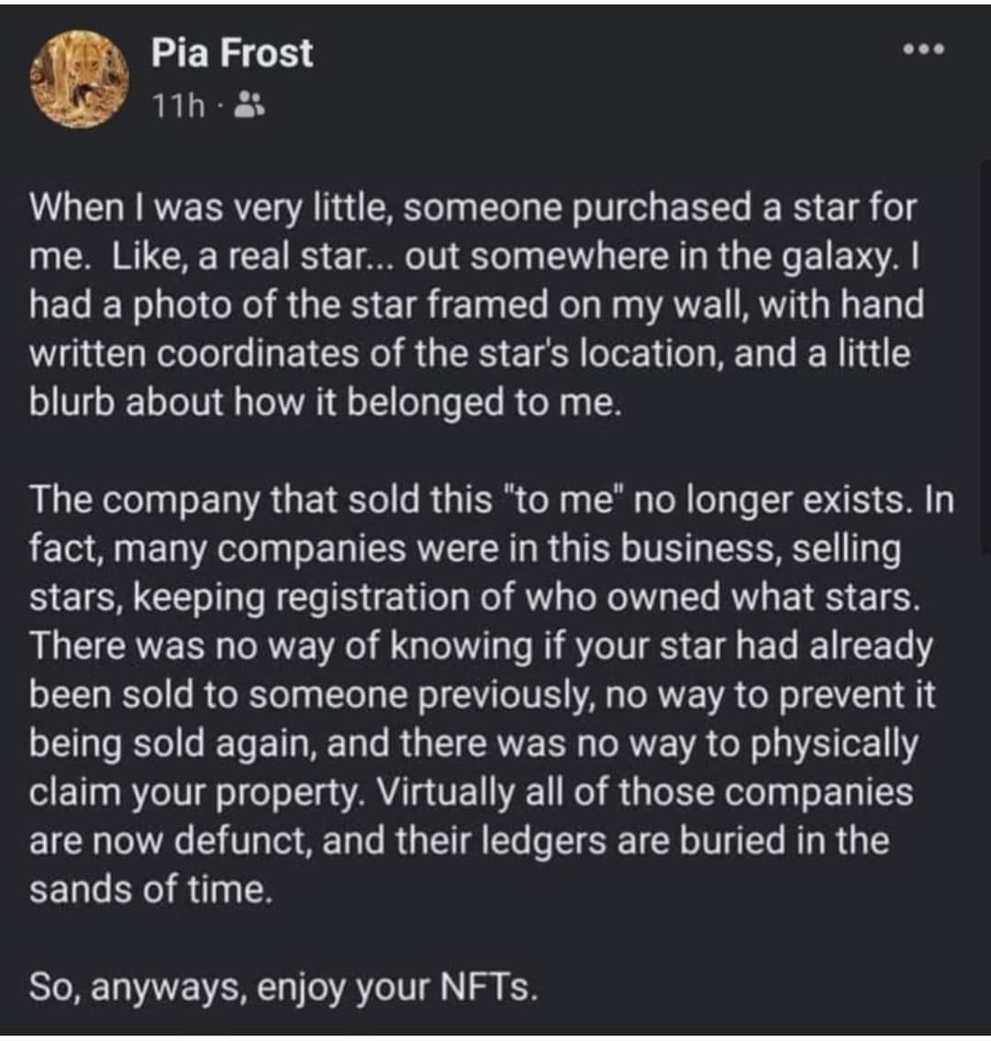
Task: Click the friends audience icon beside timestamp
Action: [248, 107]
